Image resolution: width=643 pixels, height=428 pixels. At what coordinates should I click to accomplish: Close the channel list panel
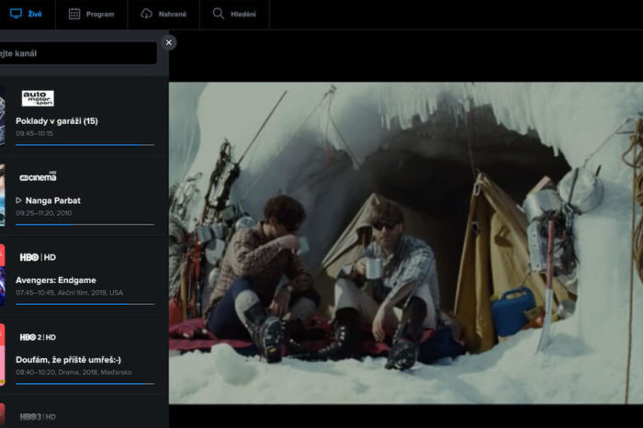tap(168, 42)
